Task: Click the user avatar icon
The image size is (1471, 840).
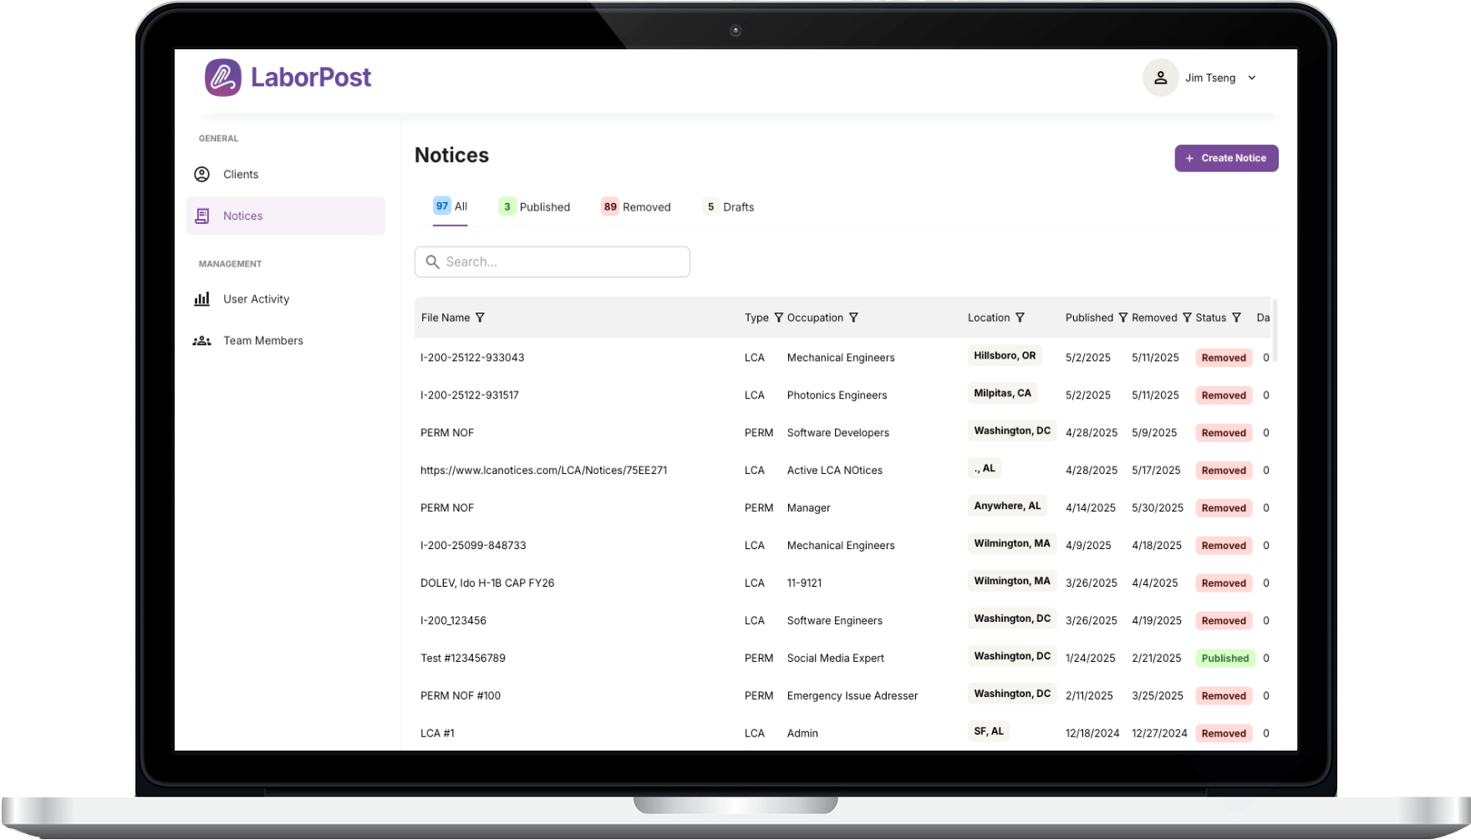Action: [1160, 78]
